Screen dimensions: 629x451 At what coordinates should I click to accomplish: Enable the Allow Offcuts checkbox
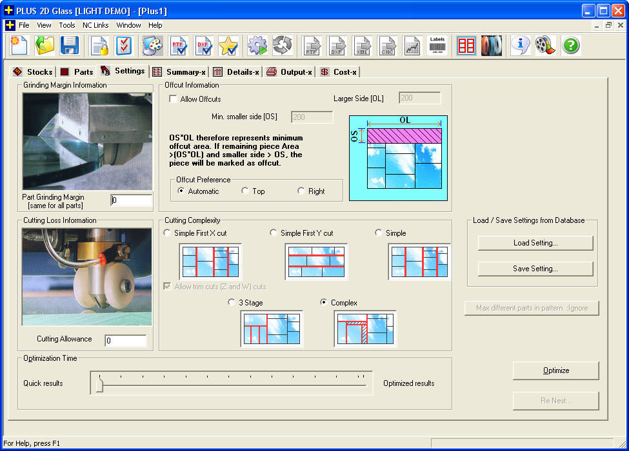(x=173, y=99)
